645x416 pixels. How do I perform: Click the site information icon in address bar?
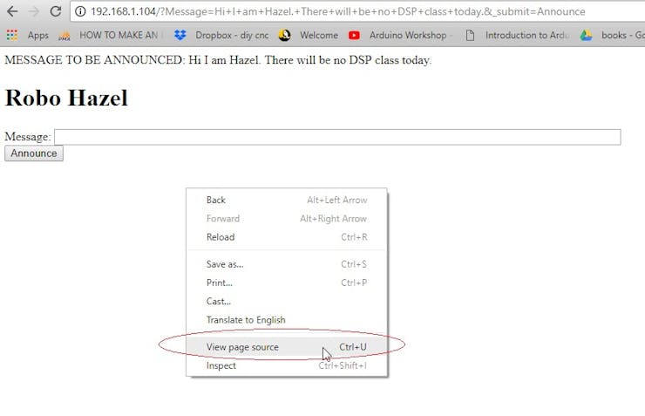[x=80, y=11]
